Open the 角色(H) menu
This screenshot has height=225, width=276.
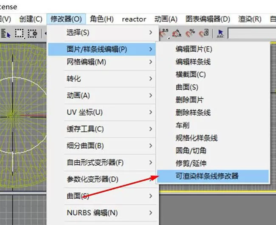(102, 19)
